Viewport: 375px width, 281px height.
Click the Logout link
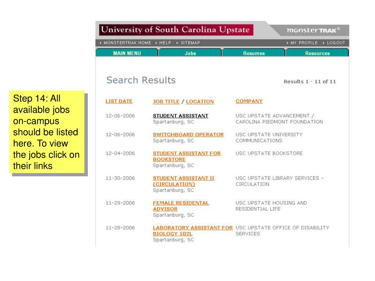(x=336, y=43)
